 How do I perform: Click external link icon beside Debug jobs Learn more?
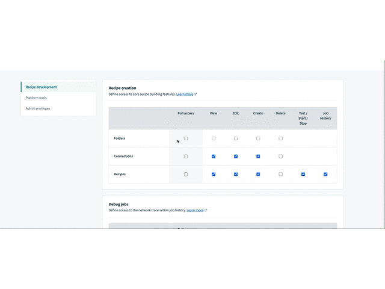tap(206, 211)
